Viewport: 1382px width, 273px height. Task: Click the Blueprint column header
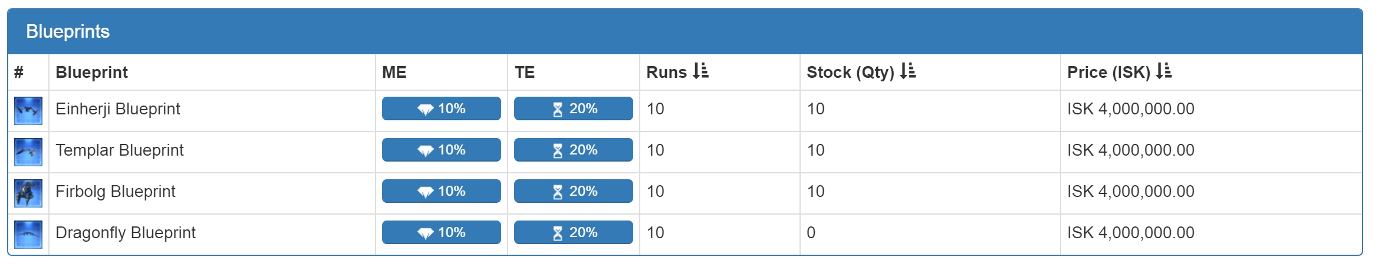click(91, 73)
